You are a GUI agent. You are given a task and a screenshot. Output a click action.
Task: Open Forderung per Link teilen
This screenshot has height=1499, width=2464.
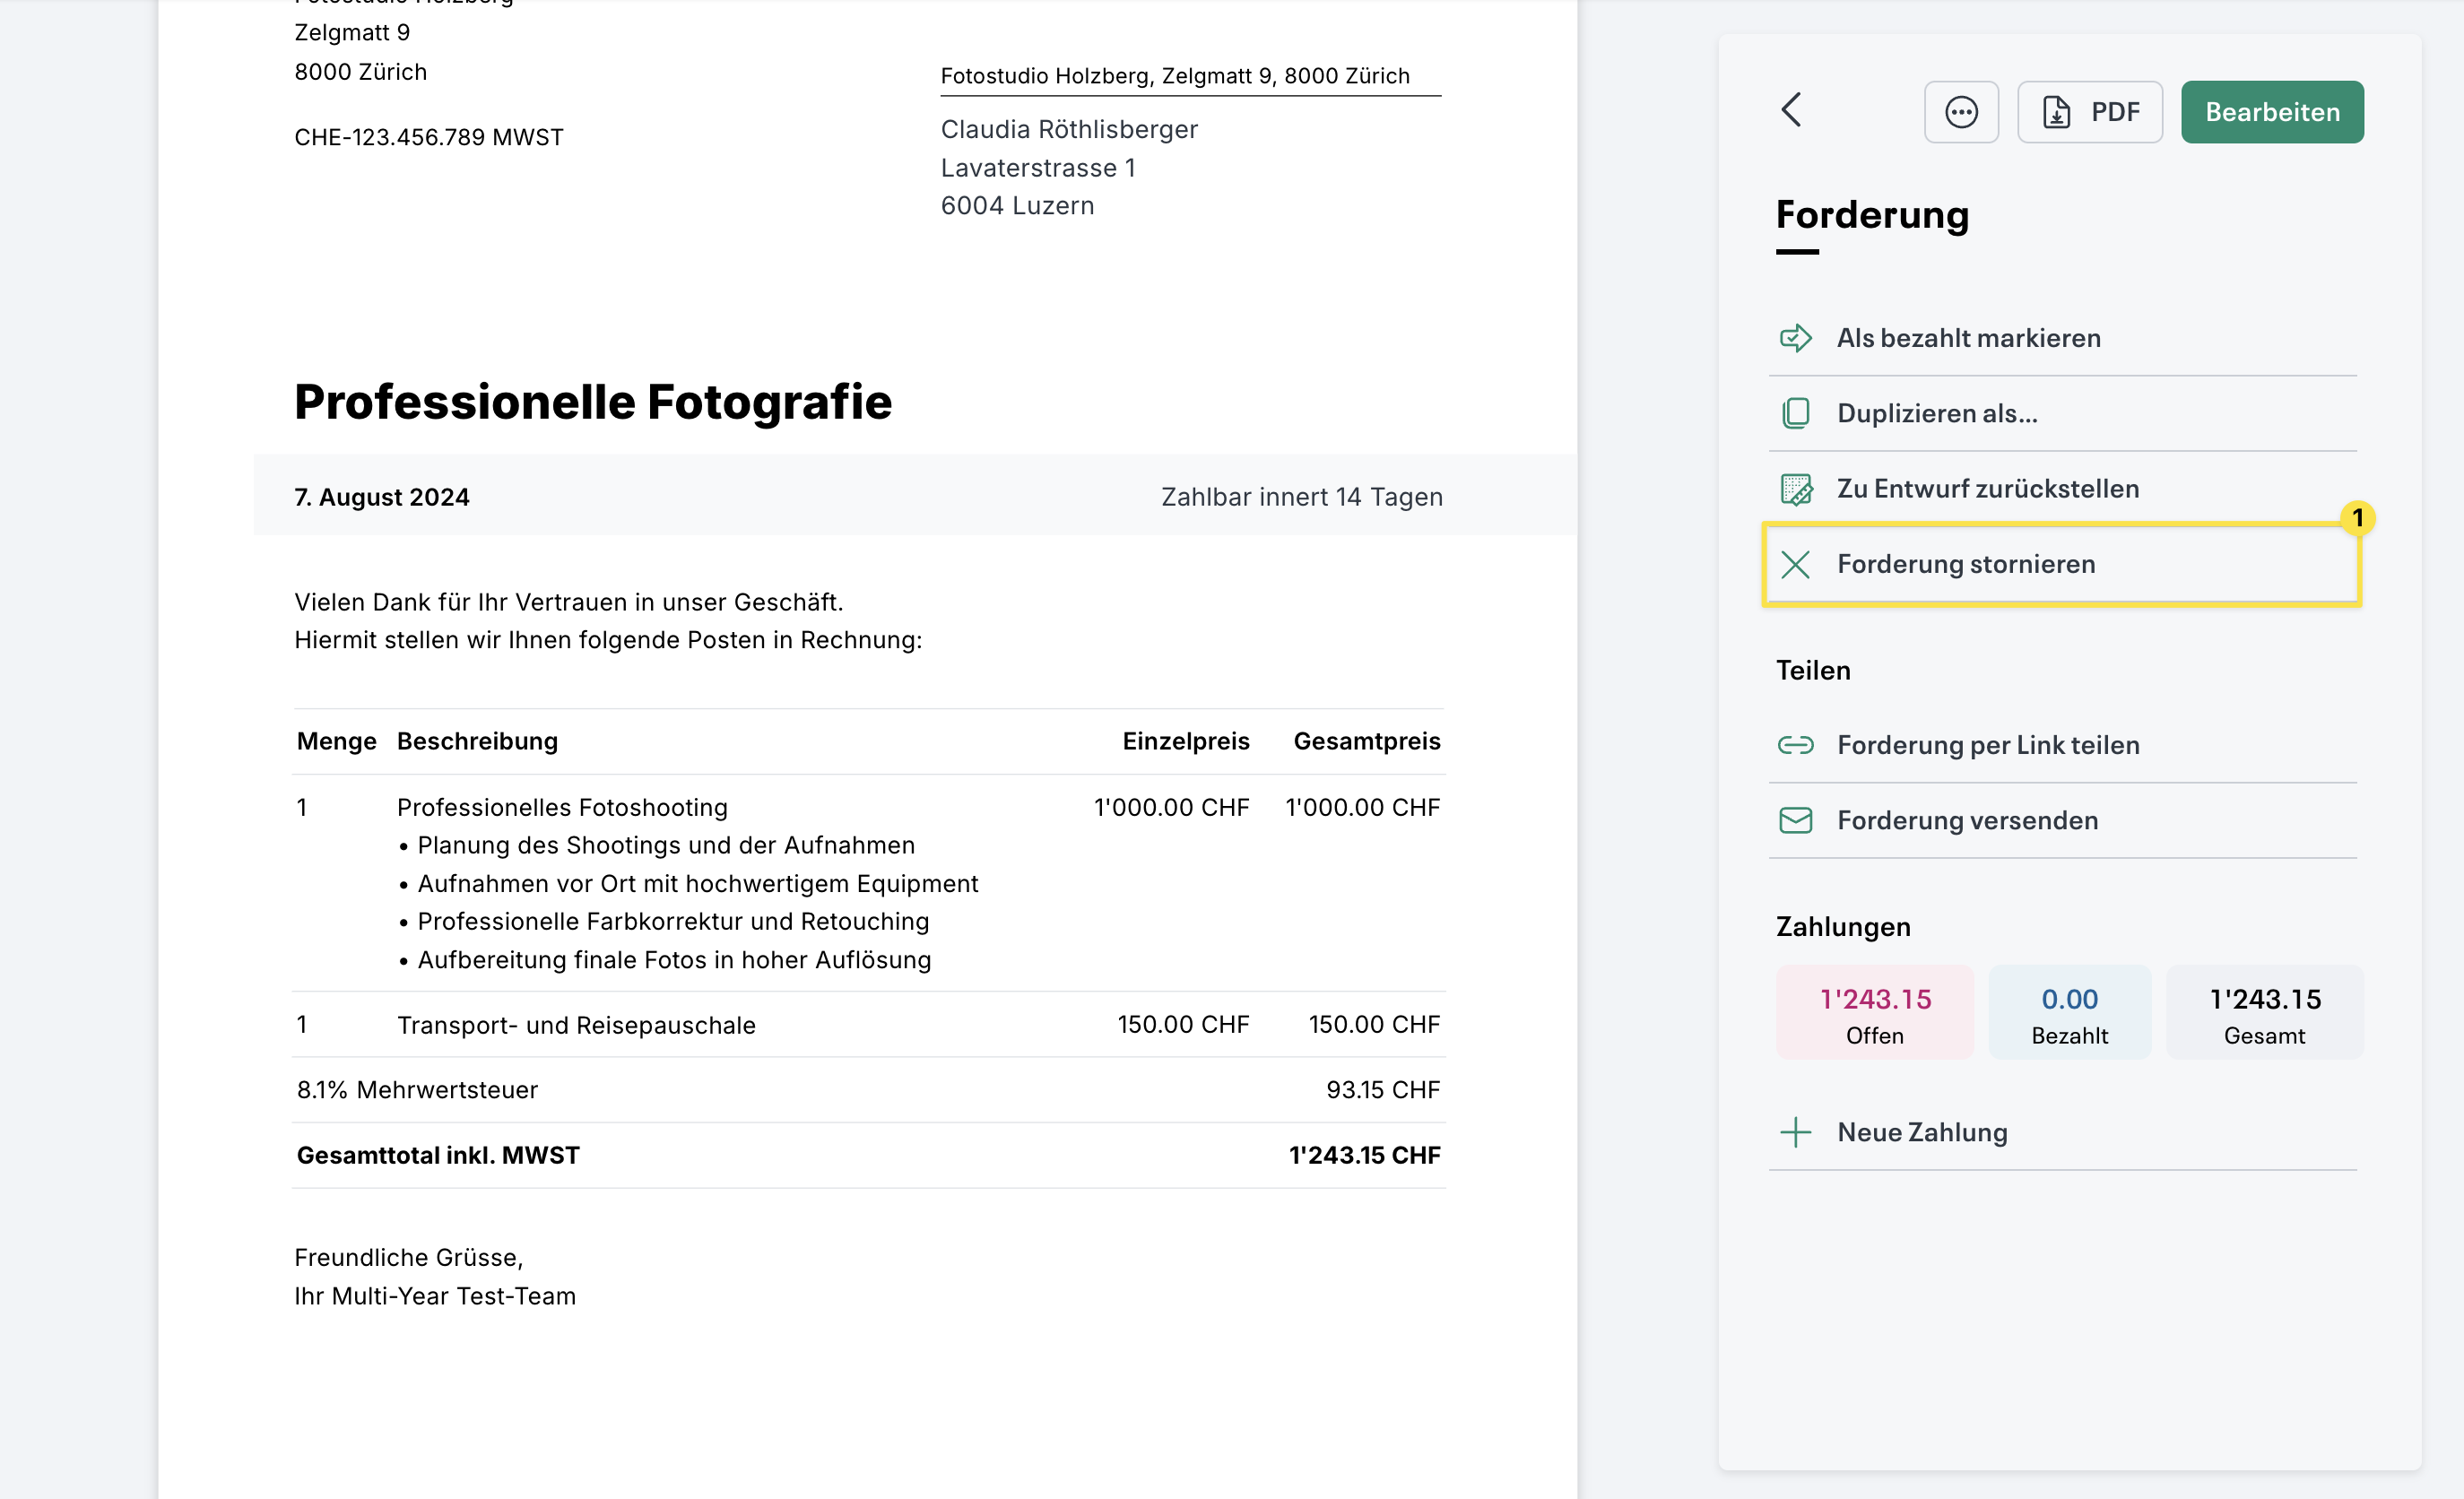(x=1987, y=745)
